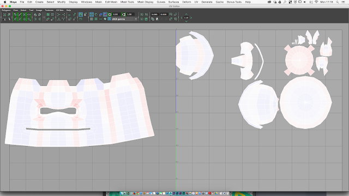Screen dimensions: 349x196
Task: Toggle the view transform enable icon
Action: coord(109,19)
